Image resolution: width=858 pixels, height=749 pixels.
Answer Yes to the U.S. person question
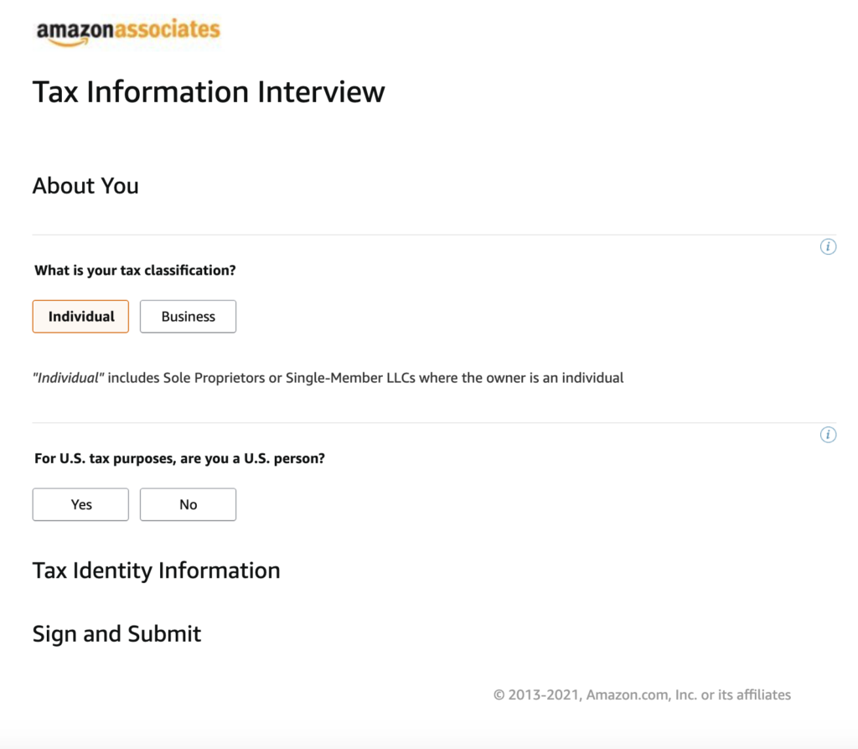tap(80, 504)
